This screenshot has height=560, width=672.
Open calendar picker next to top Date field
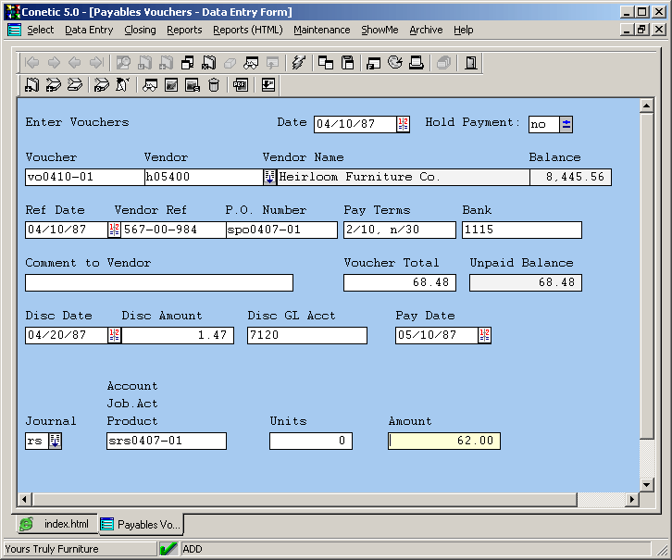403,124
